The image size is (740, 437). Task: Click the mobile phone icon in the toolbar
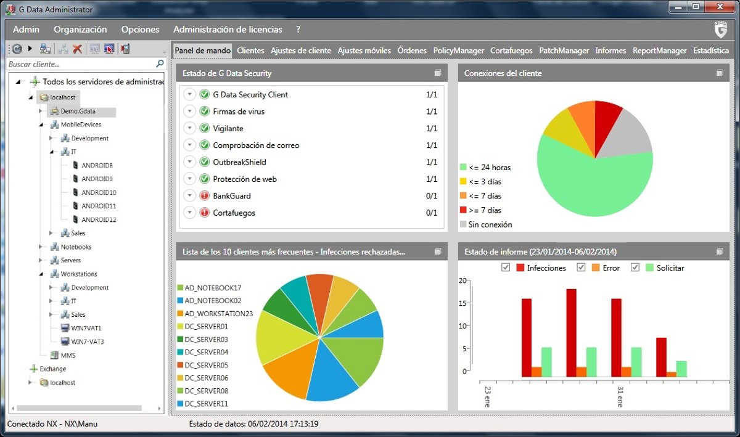click(125, 49)
